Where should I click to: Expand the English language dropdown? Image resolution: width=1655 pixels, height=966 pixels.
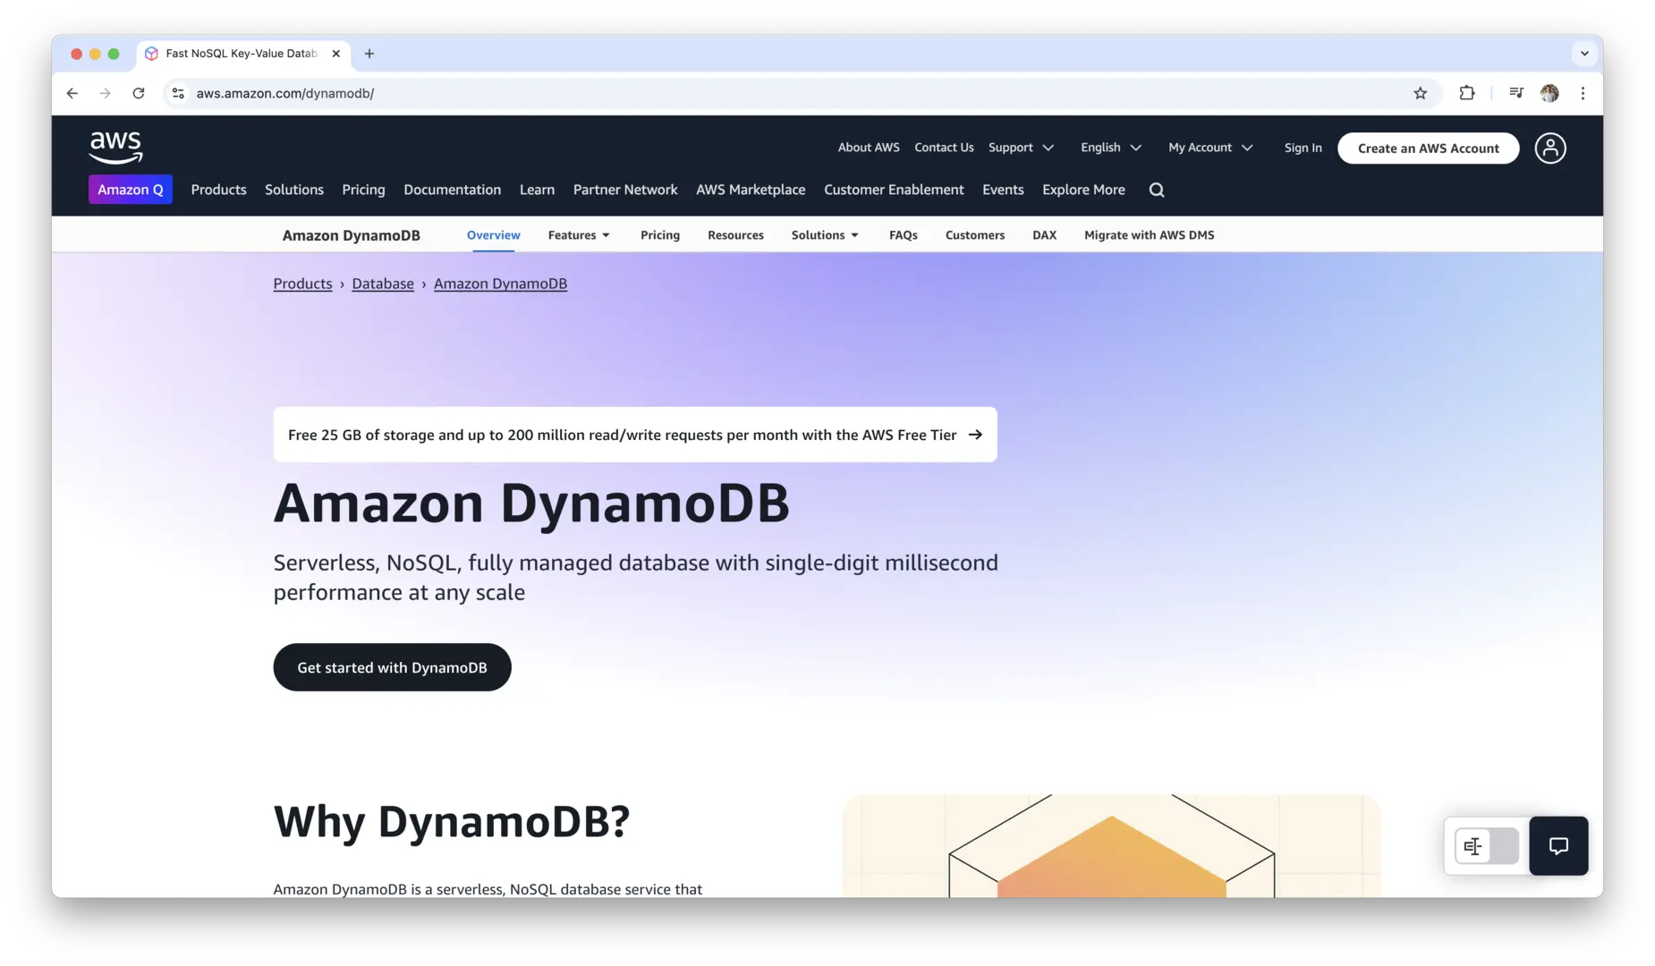1110,148
